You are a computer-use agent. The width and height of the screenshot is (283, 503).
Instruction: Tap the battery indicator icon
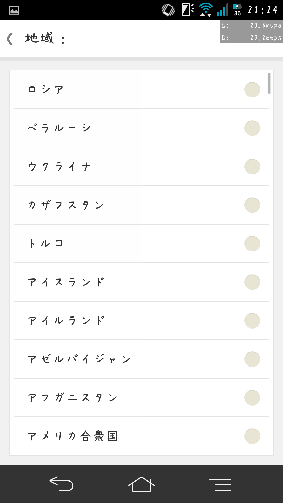(x=237, y=10)
